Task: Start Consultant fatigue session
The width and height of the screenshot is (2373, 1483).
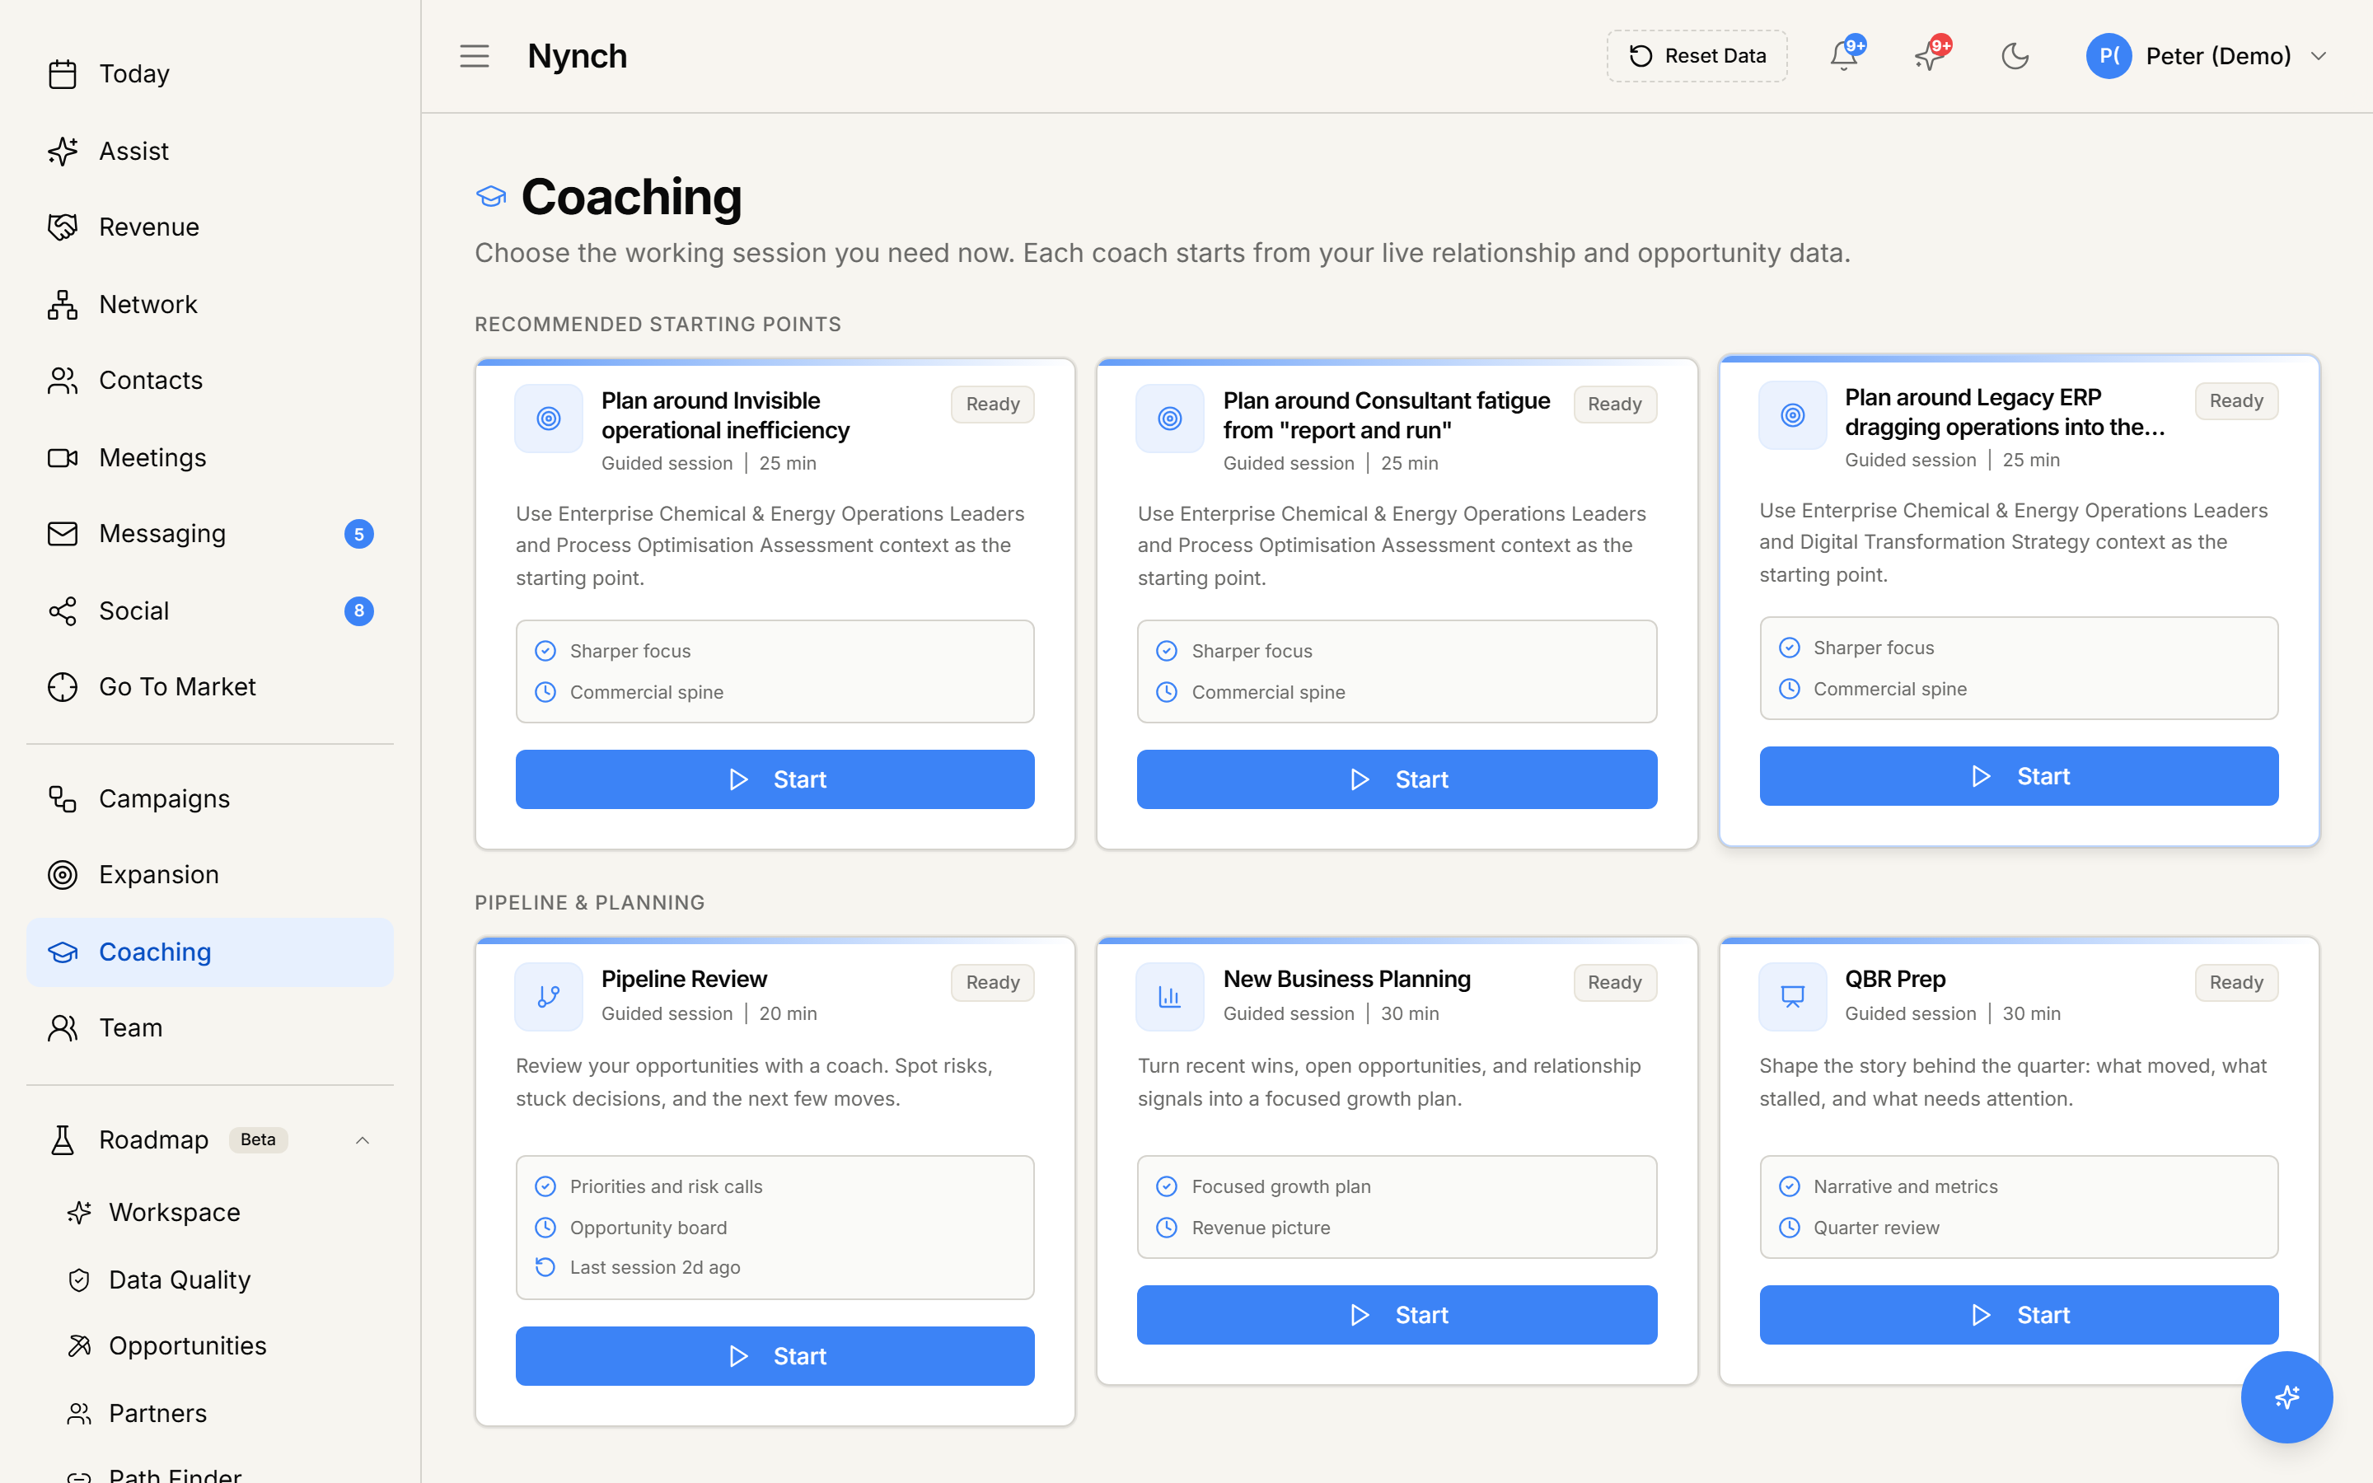Action: click(x=1397, y=779)
